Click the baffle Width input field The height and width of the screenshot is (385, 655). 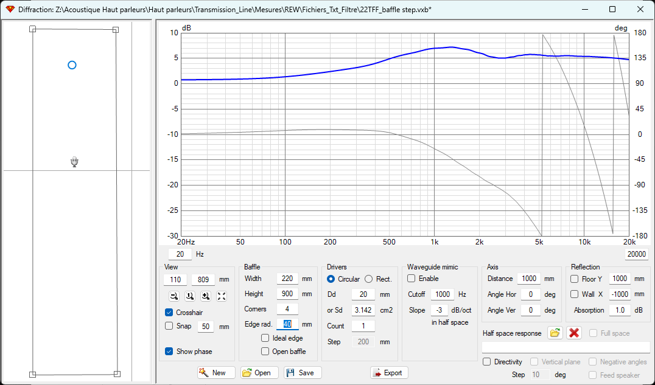[287, 279]
